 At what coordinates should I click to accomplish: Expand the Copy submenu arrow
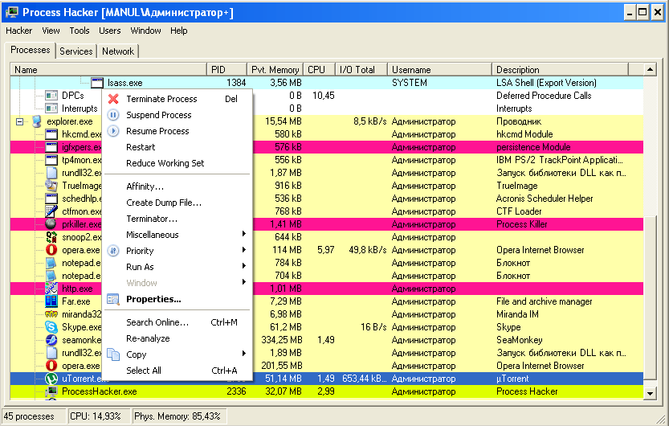[243, 354]
